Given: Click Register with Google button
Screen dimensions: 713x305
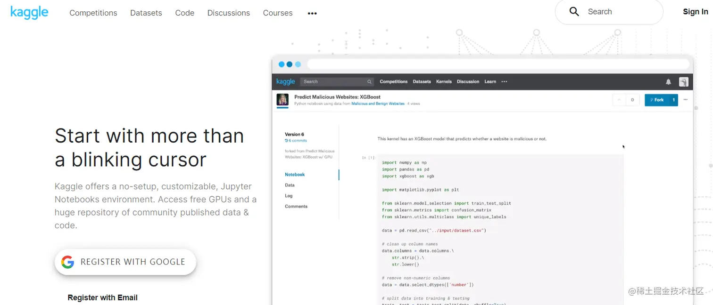Looking at the screenshot, I should [x=125, y=262].
